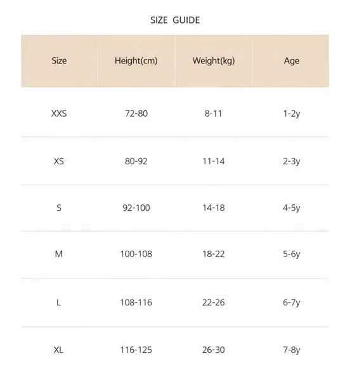Click the XS size cell
The height and width of the screenshot is (377, 345).
click(59, 161)
